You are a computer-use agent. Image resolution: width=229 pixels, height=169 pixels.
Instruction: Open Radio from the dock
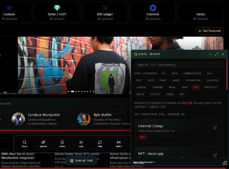click(x=119, y=144)
